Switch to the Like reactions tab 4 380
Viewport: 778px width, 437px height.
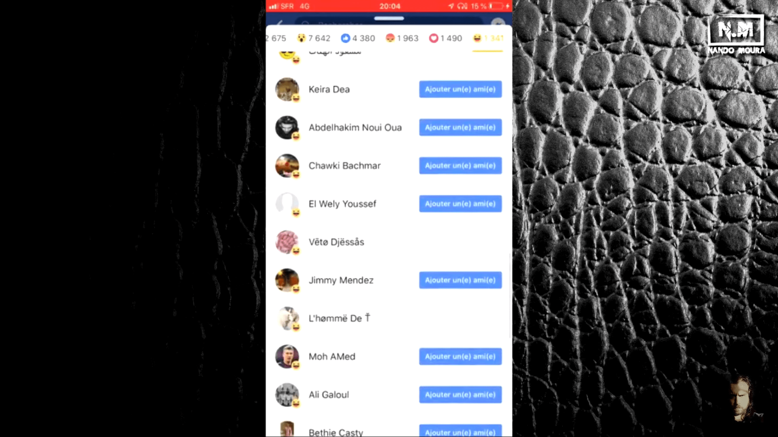pos(358,38)
